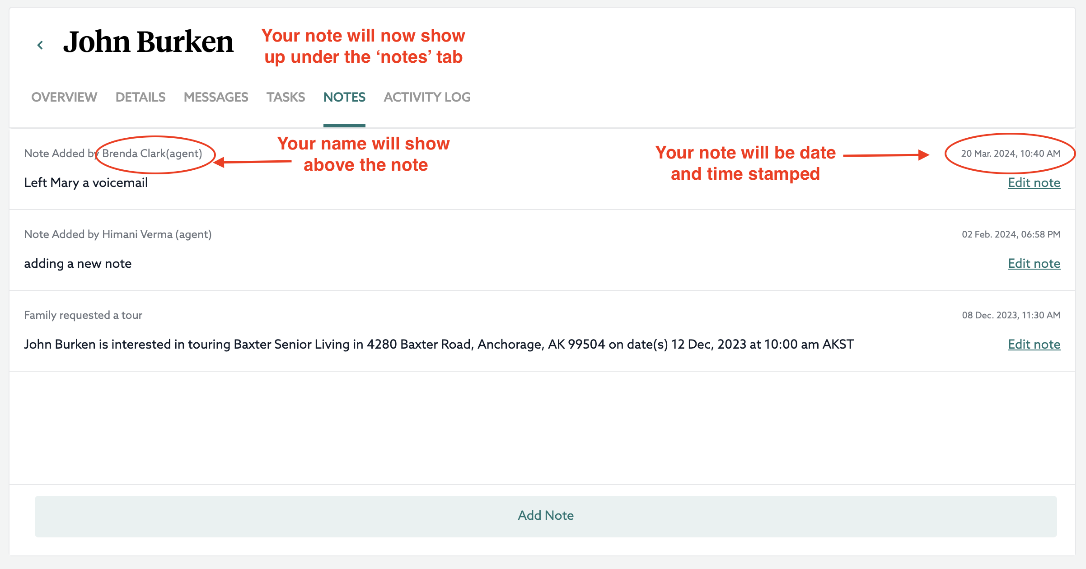Open the Messages tab
The width and height of the screenshot is (1086, 569).
[215, 97]
